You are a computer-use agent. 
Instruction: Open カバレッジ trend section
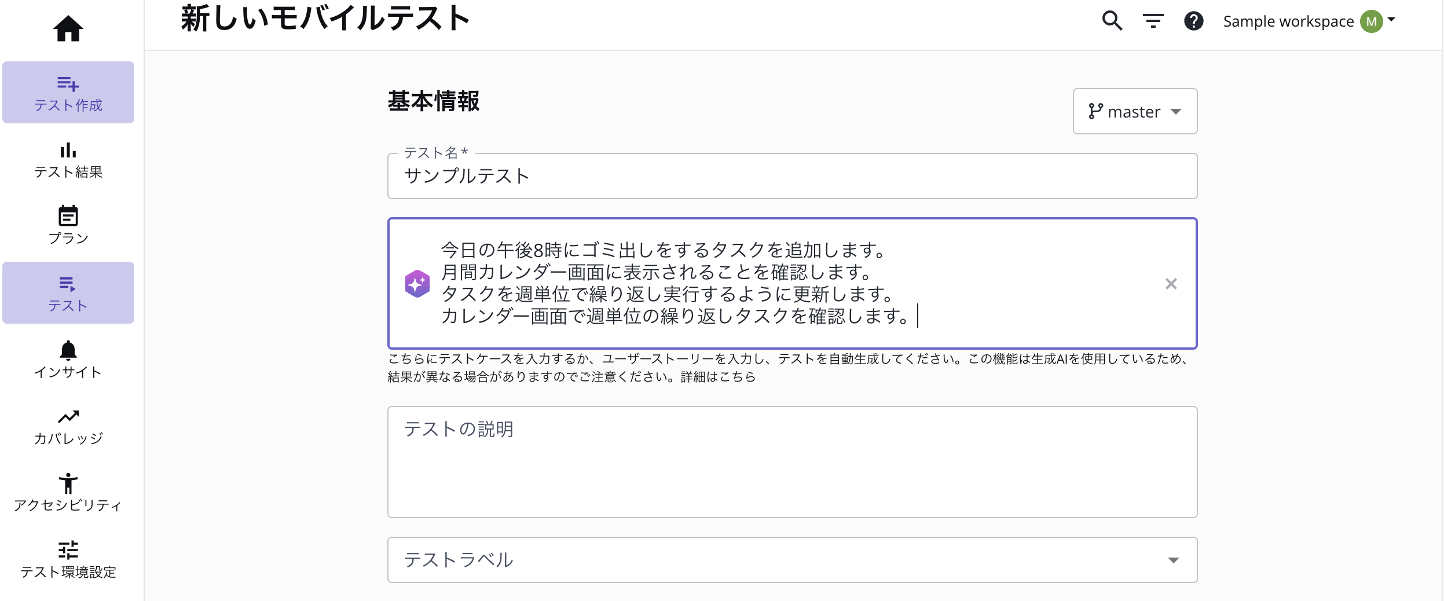(x=68, y=427)
